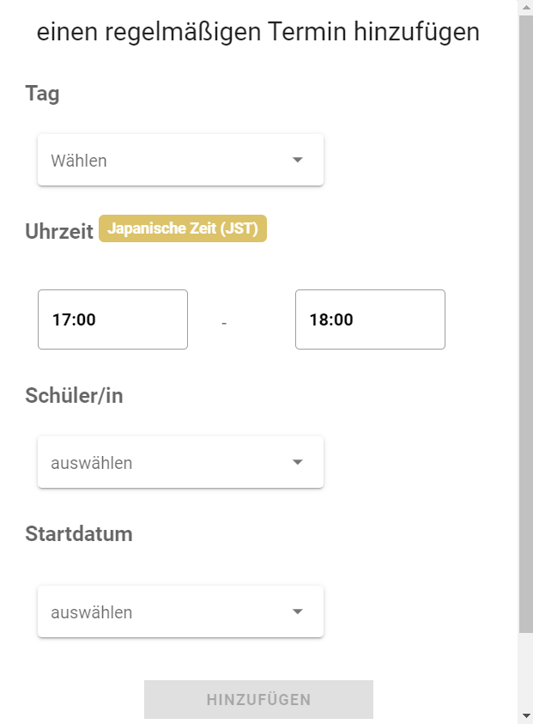
Task: Click the scrollbar up arrow
Action: (526, 8)
